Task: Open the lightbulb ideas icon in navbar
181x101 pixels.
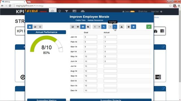Action: tap(60, 11)
